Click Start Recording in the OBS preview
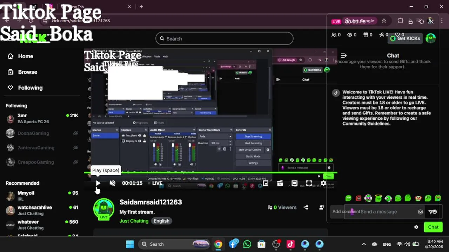Screen dimensions: 449x252 253,143
